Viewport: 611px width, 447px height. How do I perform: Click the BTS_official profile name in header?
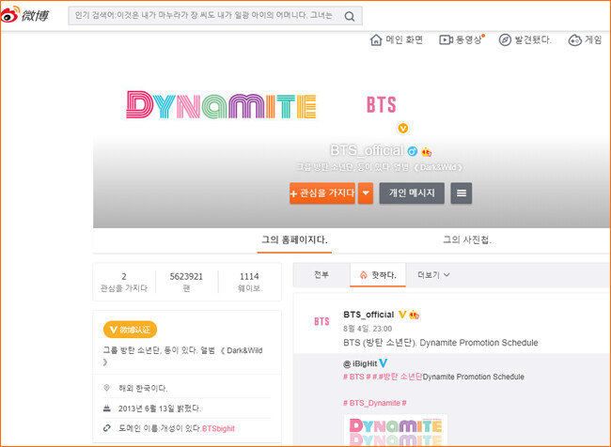[x=367, y=150]
